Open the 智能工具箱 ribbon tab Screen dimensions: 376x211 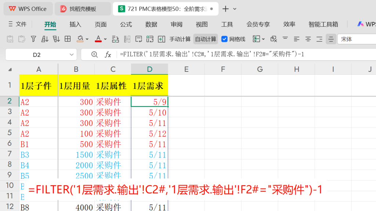[323, 24]
